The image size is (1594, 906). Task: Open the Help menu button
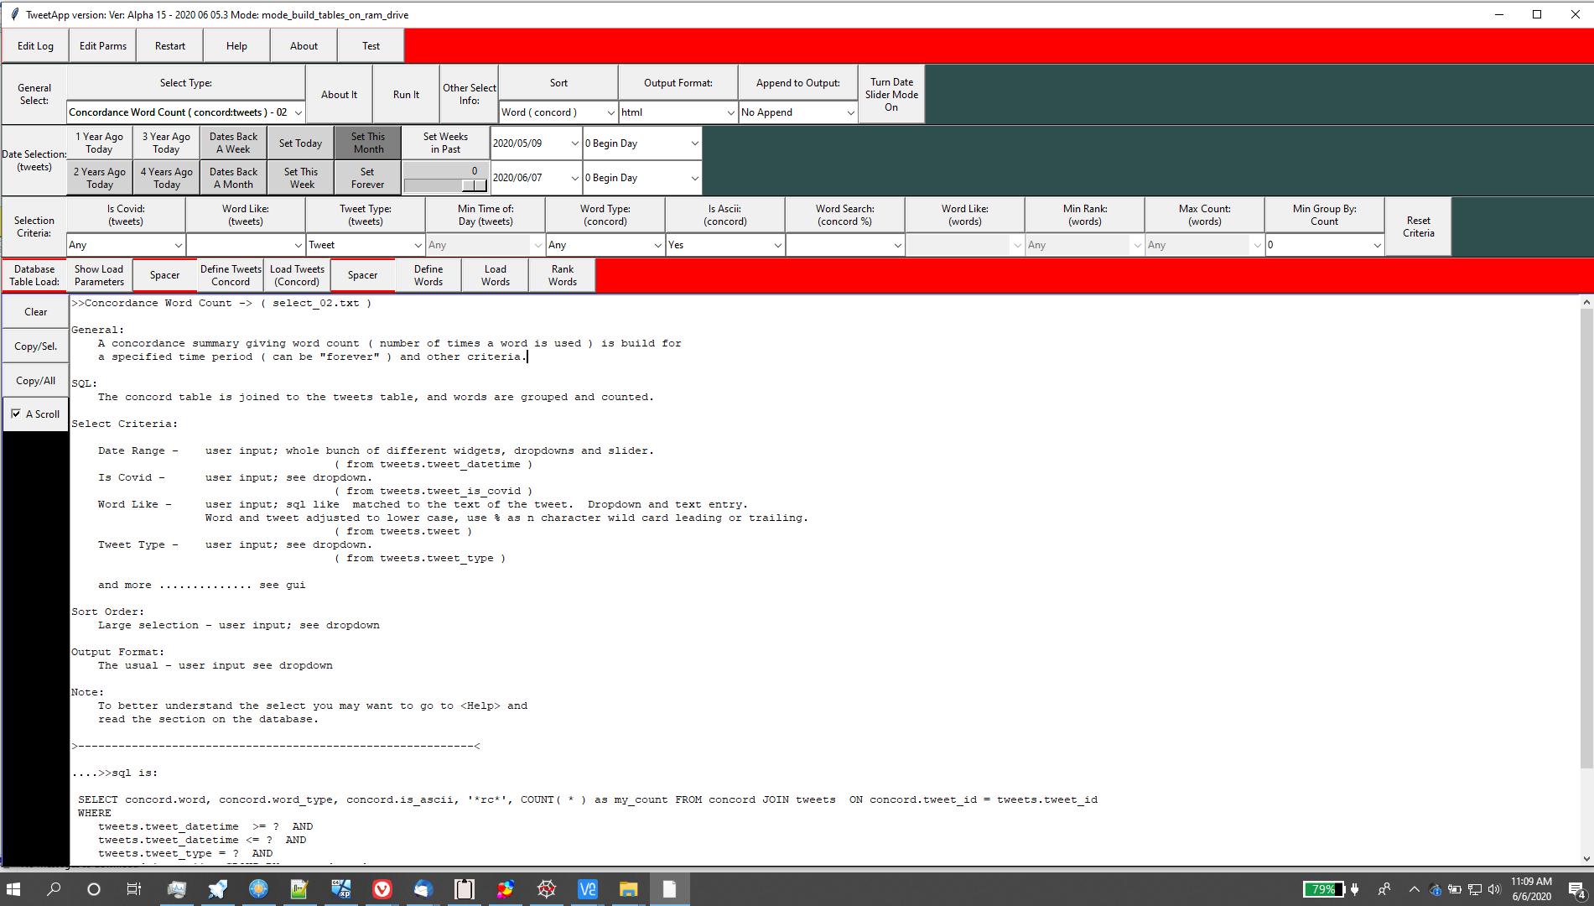pos(236,46)
